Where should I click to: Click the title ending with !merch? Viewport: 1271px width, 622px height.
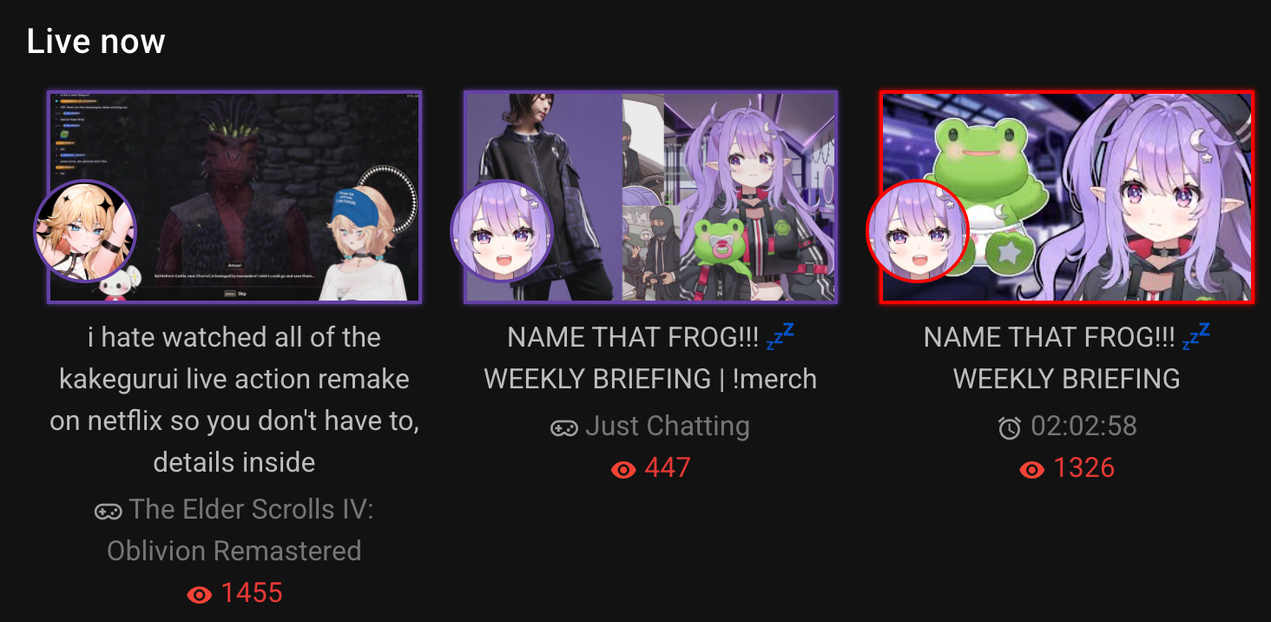tap(650, 358)
